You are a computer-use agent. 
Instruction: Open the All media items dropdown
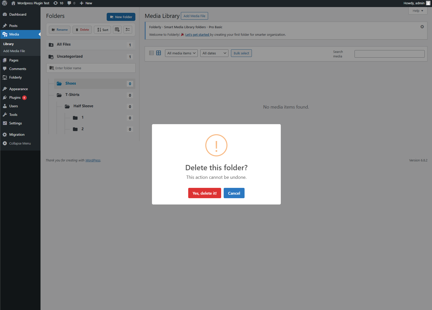click(x=181, y=53)
